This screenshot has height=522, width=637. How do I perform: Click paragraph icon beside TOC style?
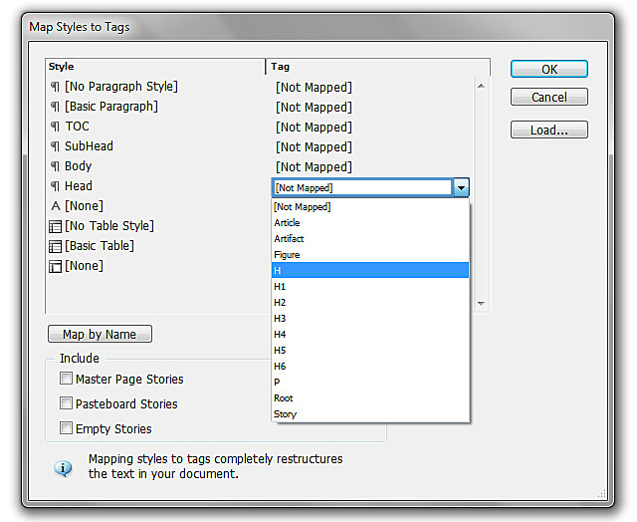(x=55, y=127)
